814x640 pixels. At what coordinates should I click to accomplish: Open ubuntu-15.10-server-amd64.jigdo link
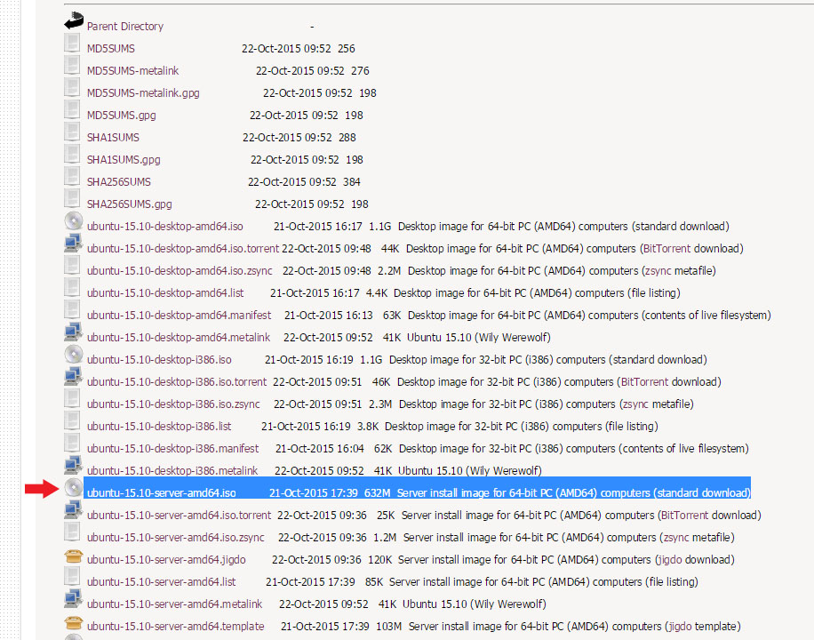[167, 560]
